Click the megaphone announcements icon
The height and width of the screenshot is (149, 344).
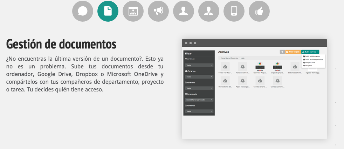click(158, 11)
